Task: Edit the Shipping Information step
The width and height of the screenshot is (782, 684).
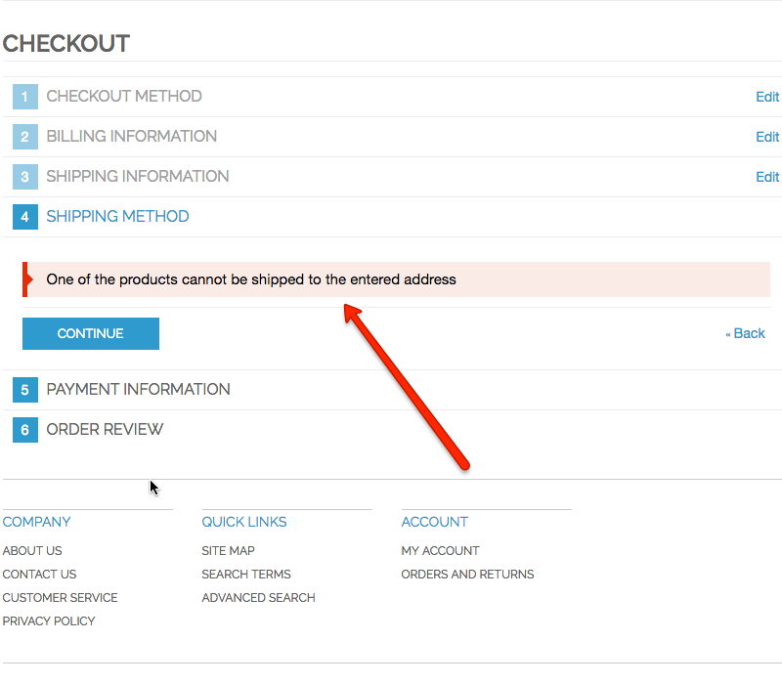Action: [767, 177]
